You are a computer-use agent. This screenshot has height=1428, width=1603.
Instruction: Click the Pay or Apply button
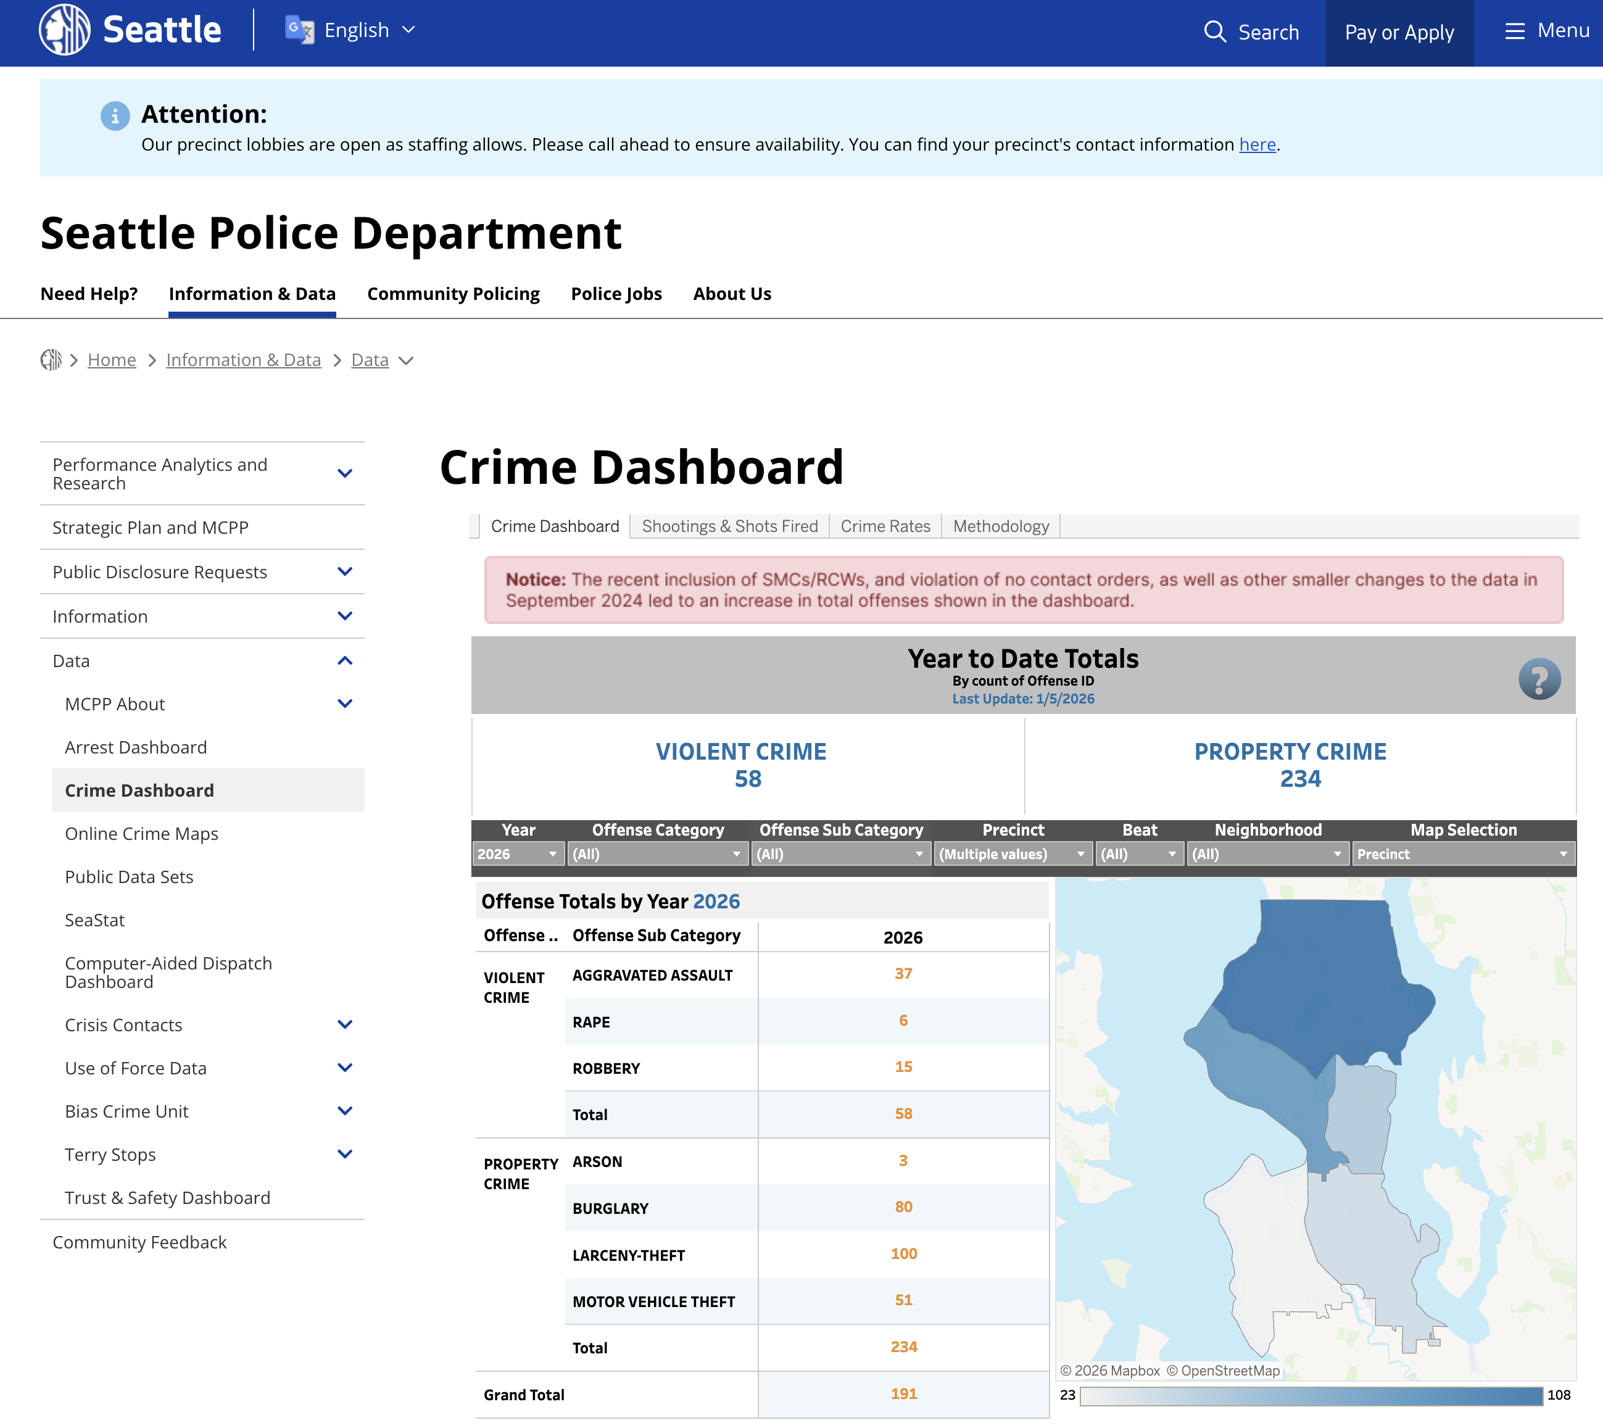tap(1399, 32)
